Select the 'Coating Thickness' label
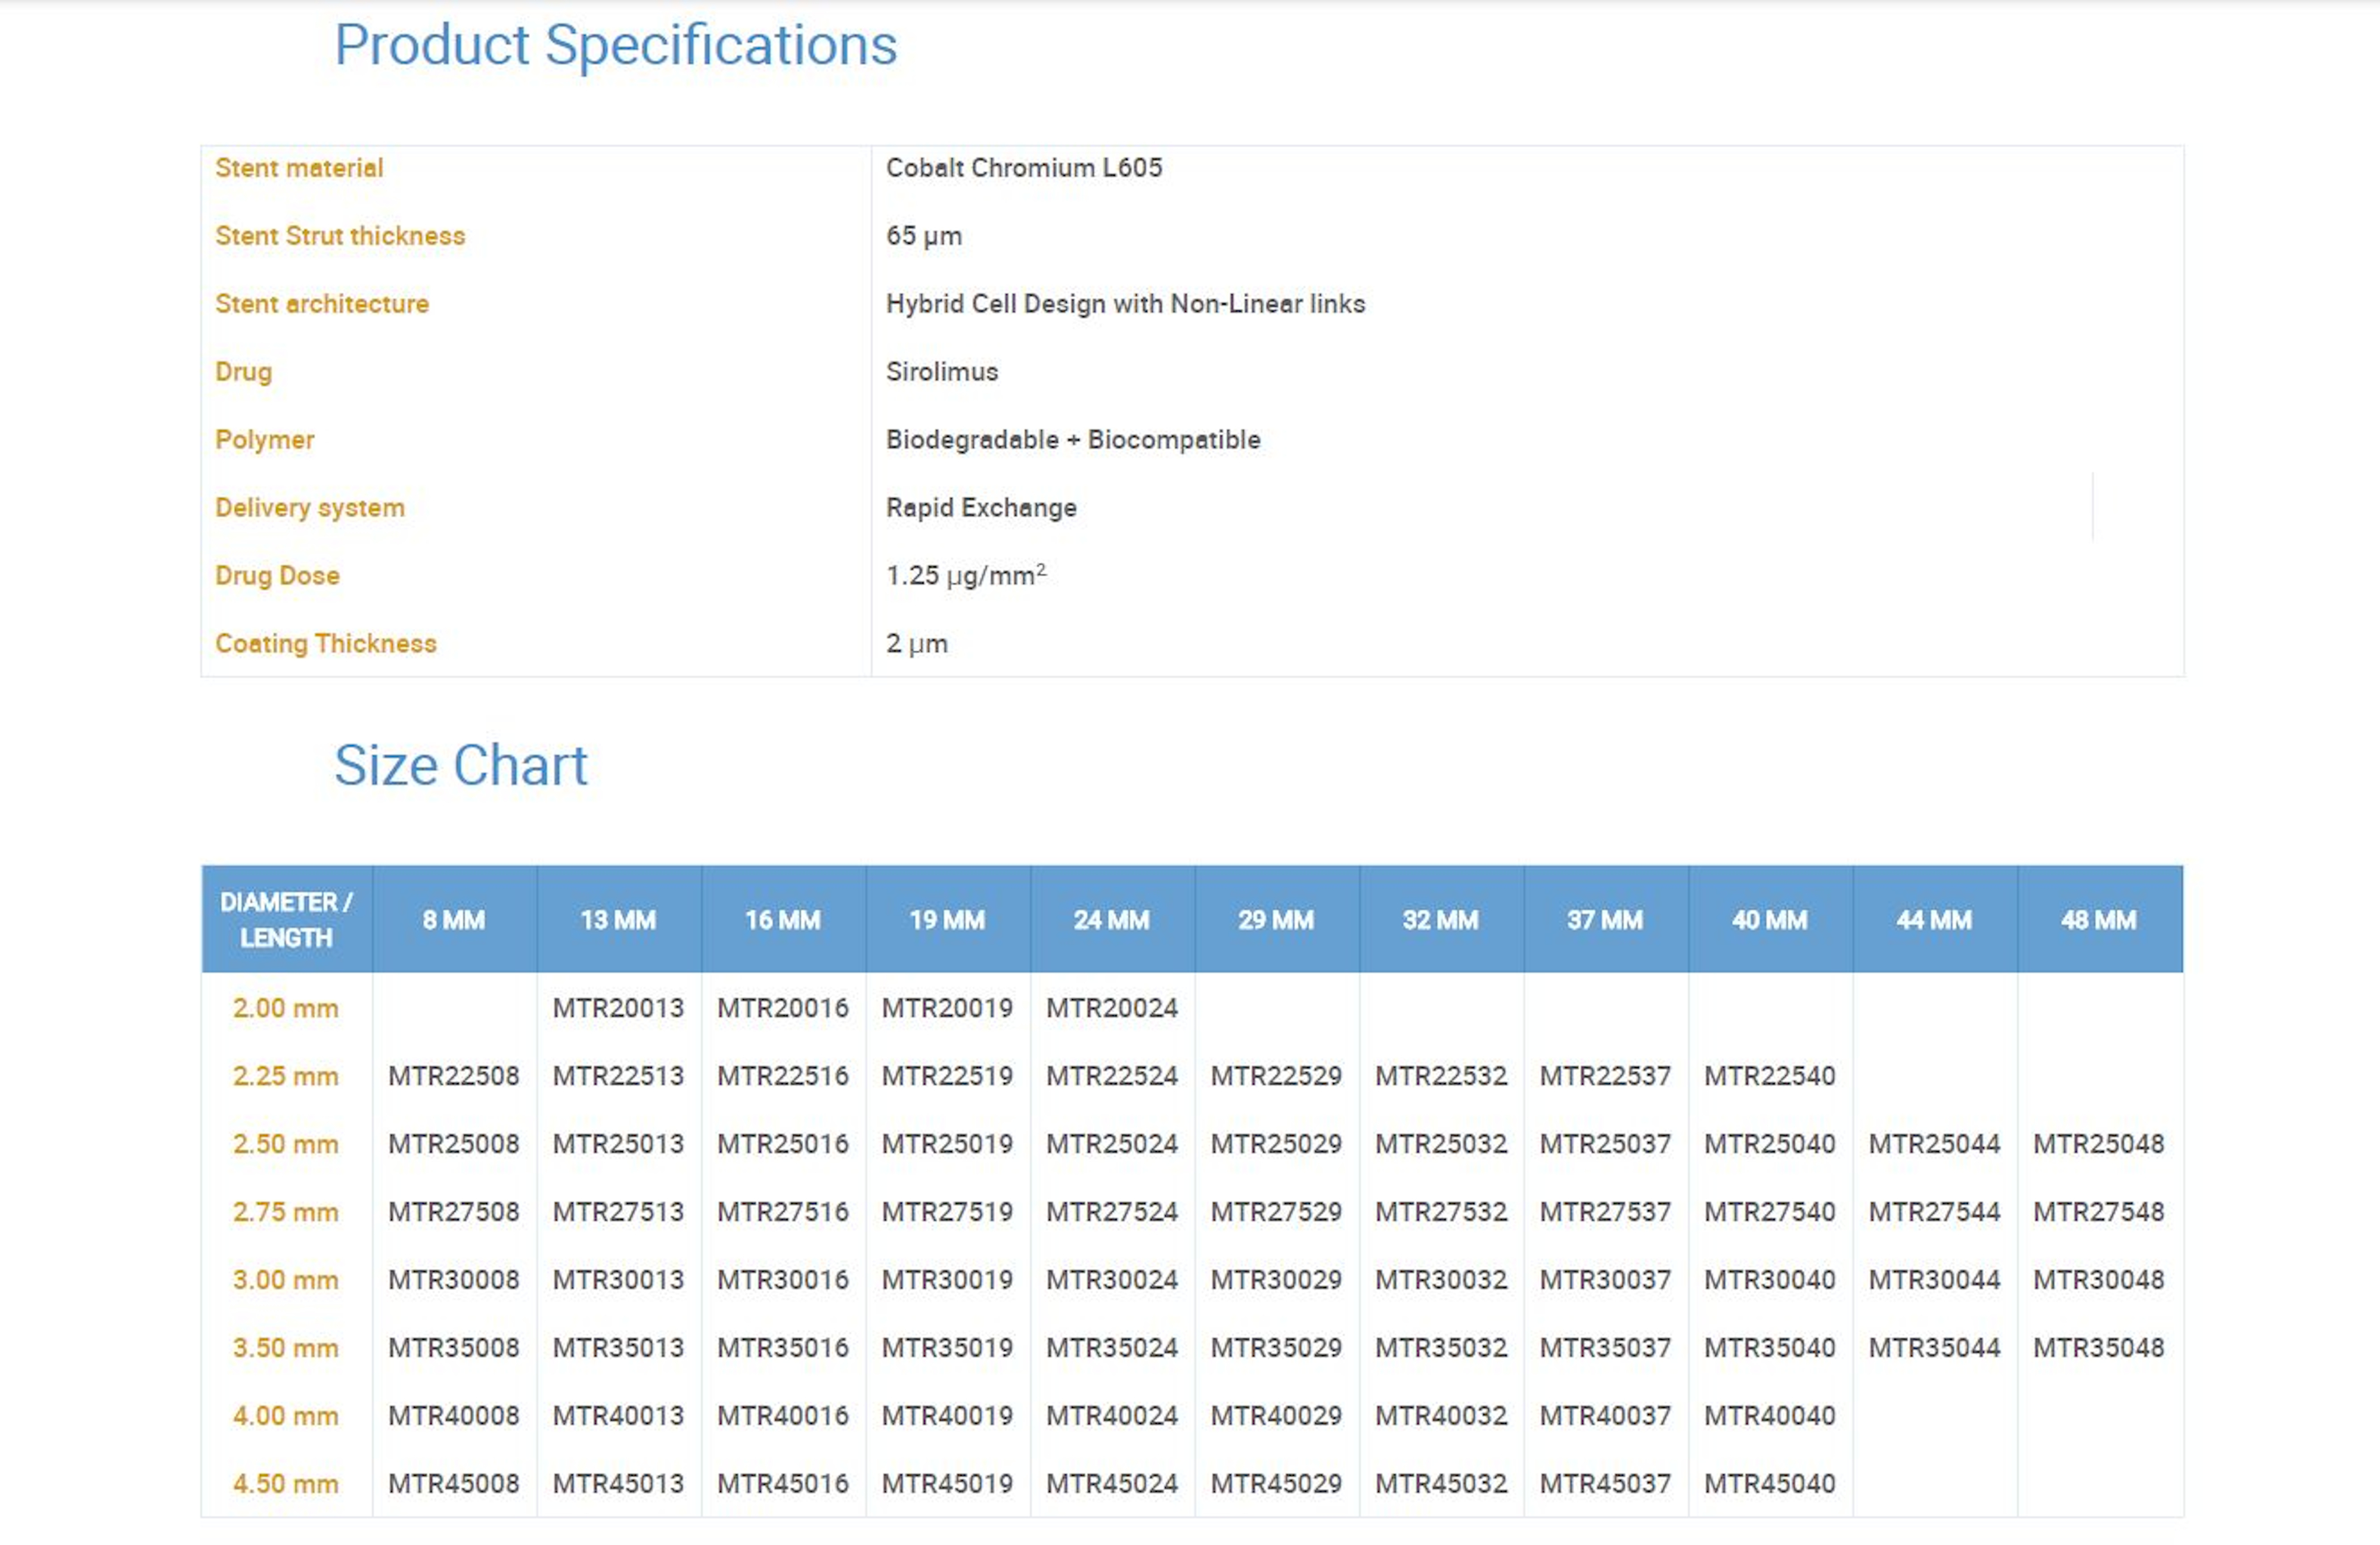Screen dimensions: 2380x1545 326,644
